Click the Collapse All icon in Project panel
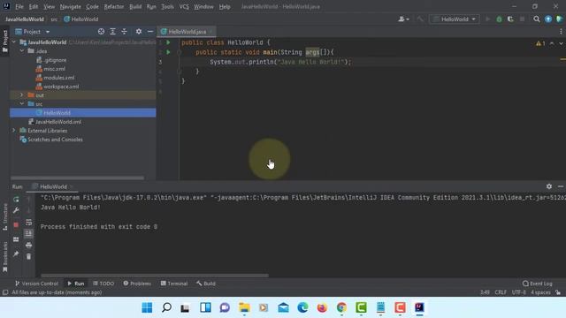566x318 pixels. [x=124, y=32]
